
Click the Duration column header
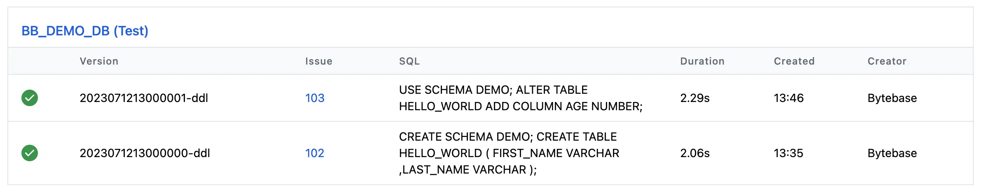pos(702,61)
